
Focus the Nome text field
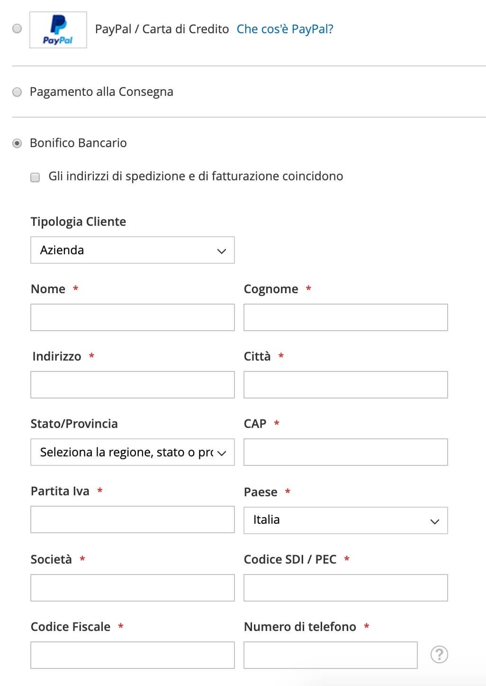[133, 317]
